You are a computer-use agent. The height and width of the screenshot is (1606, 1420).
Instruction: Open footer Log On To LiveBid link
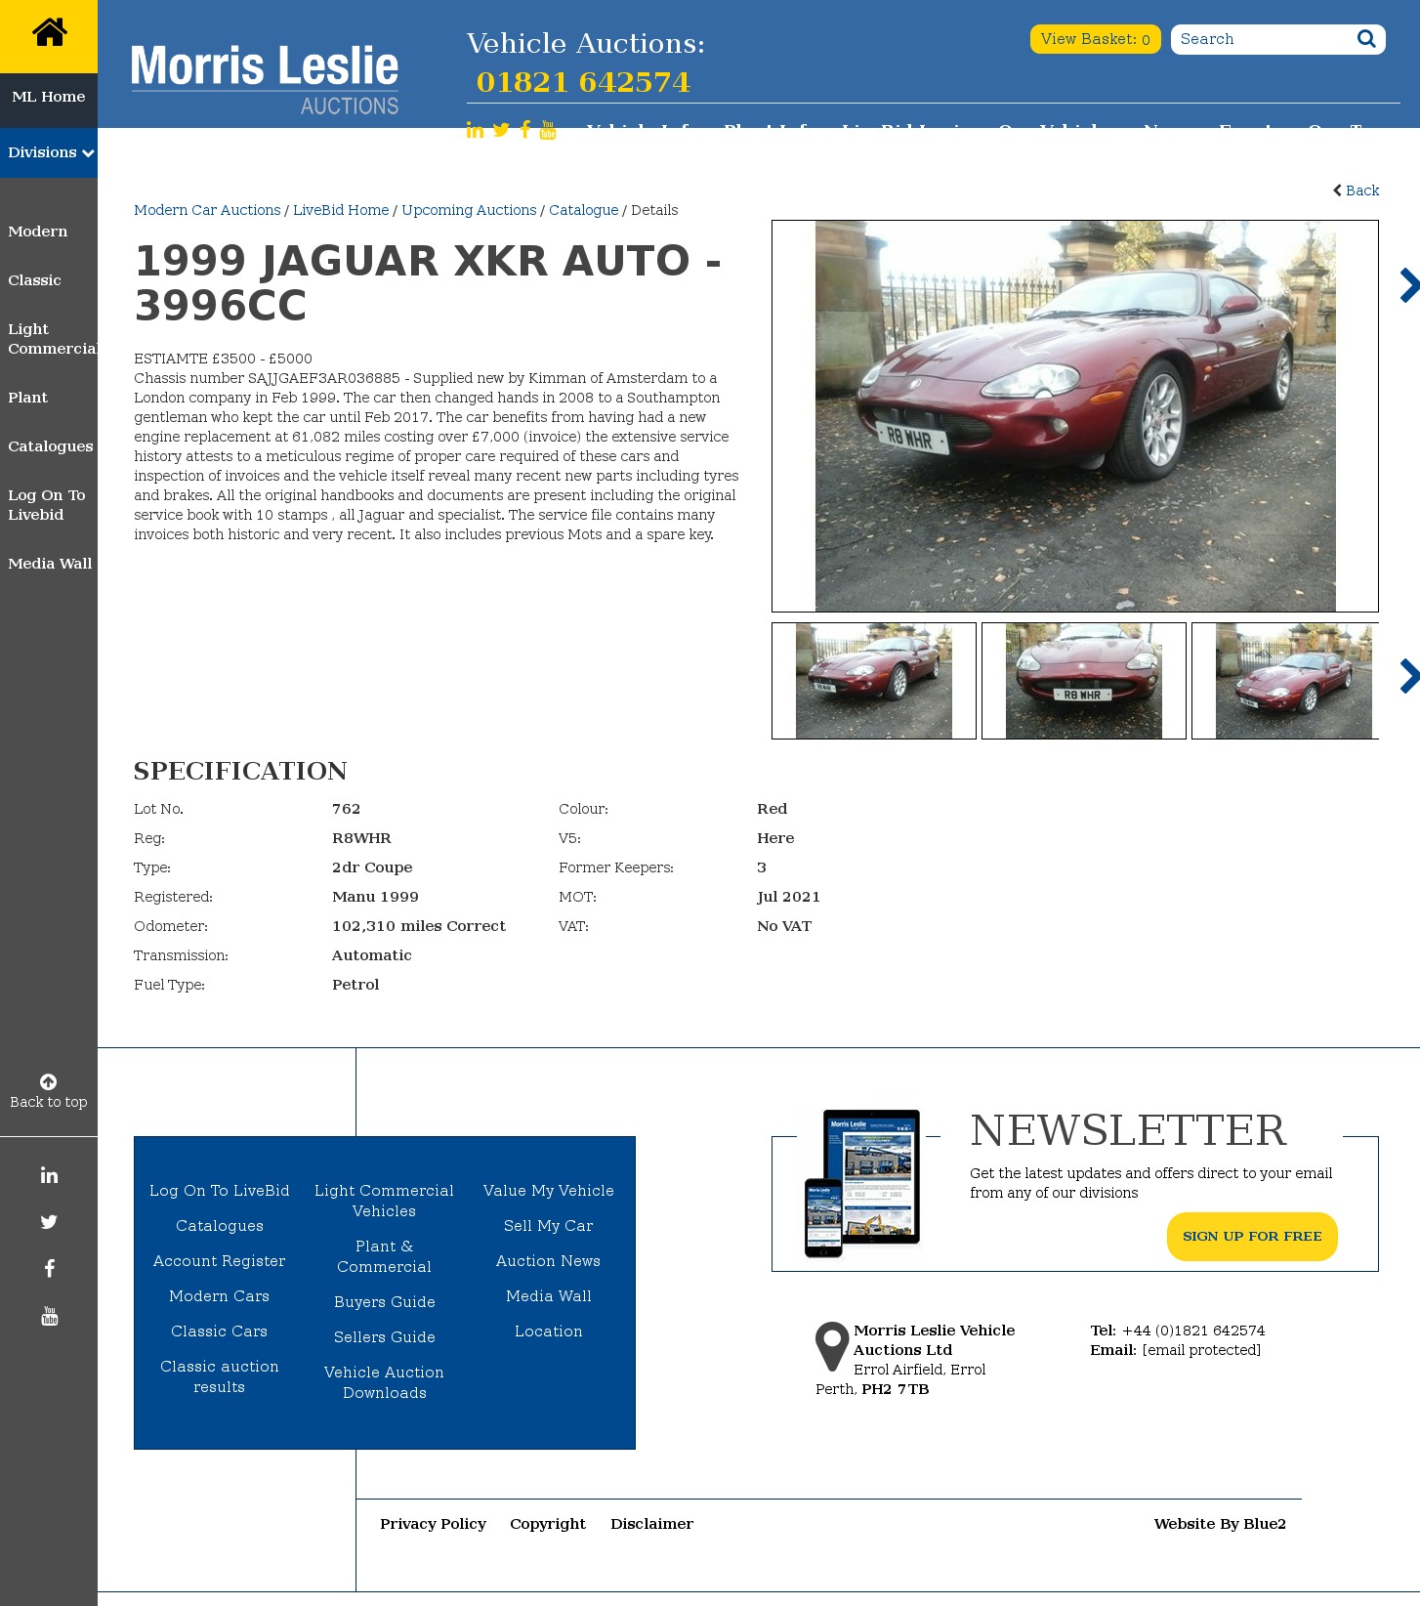(220, 1191)
